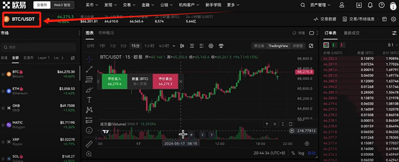This screenshot has height=162, width=399.
Task: Open the 交易数据 link
Action: (325, 19)
